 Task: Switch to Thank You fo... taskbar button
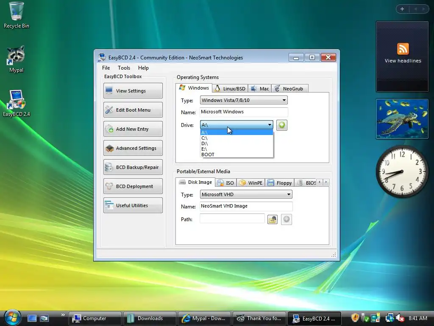(x=259, y=318)
